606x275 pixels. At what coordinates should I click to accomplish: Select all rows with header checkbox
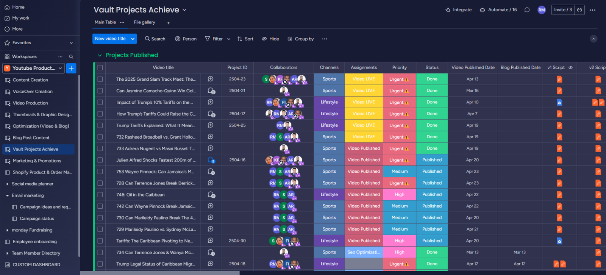click(x=100, y=67)
